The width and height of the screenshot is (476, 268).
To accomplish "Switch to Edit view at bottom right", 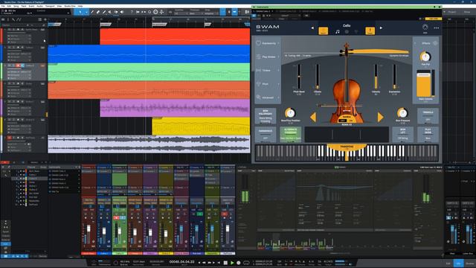I will [x=448, y=264].
